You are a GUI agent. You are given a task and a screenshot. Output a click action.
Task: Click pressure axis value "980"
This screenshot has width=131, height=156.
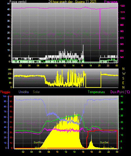pyautogui.click(x=122, y=31)
